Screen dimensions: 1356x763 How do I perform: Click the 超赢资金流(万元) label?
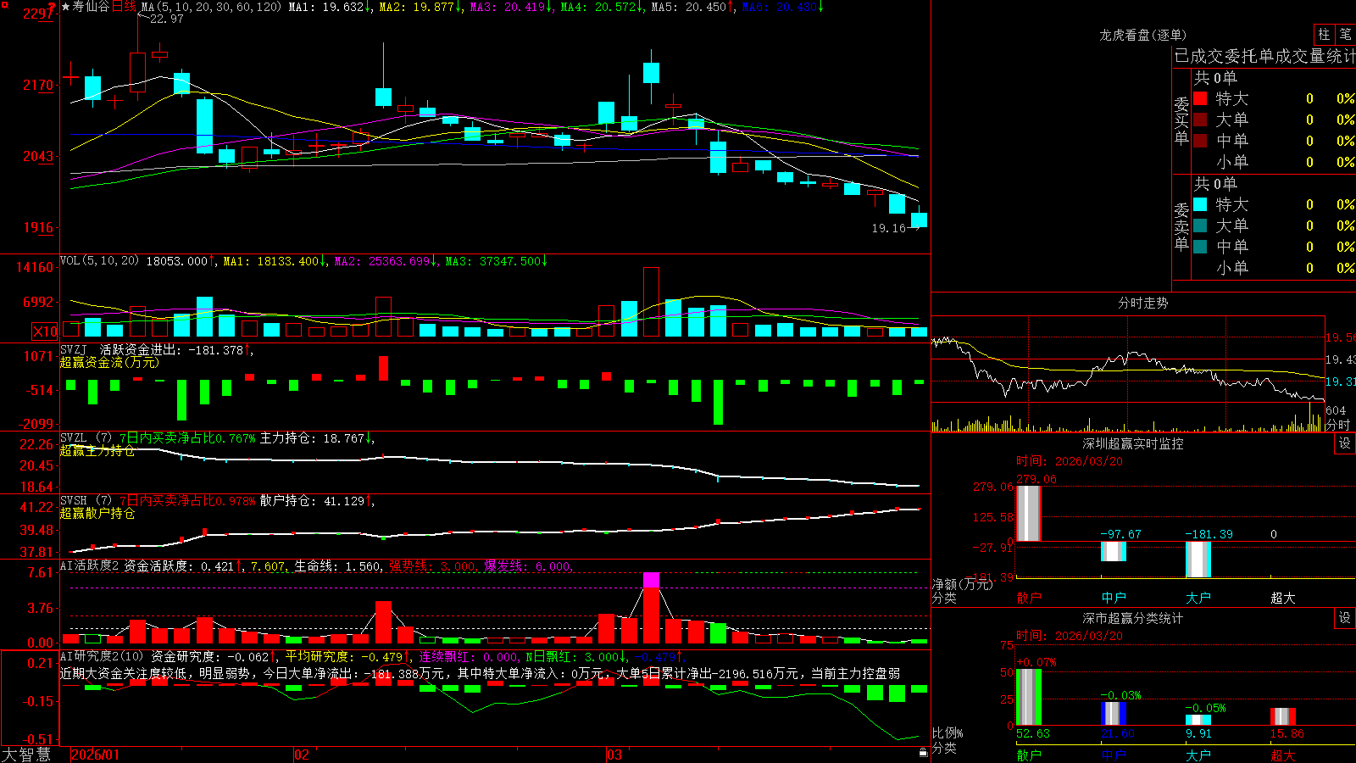[x=109, y=362]
